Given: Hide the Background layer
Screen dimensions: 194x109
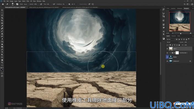Looking at the screenshot, I should click(167, 61).
